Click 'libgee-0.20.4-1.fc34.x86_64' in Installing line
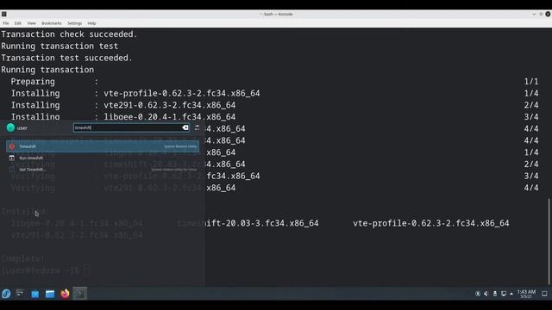 pos(169,117)
